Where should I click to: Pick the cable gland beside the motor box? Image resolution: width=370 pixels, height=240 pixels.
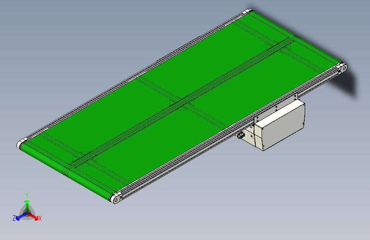tap(241, 136)
